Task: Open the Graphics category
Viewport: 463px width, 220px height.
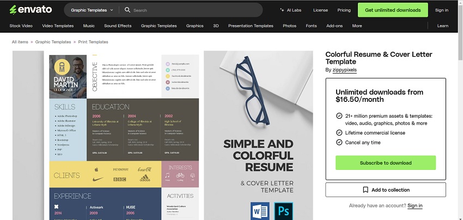Action: pos(194,26)
